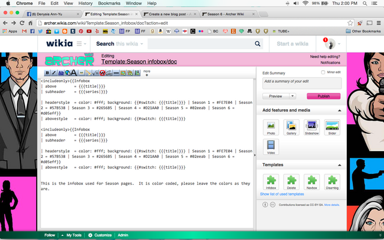The width and height of the screenshot is (384, 240).
Task: Click the nowiki ignore formatting icon
Action: tap(103, 73)
